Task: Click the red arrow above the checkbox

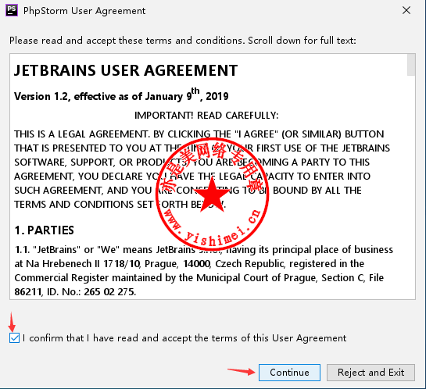Action: click(x=12, y=322)
